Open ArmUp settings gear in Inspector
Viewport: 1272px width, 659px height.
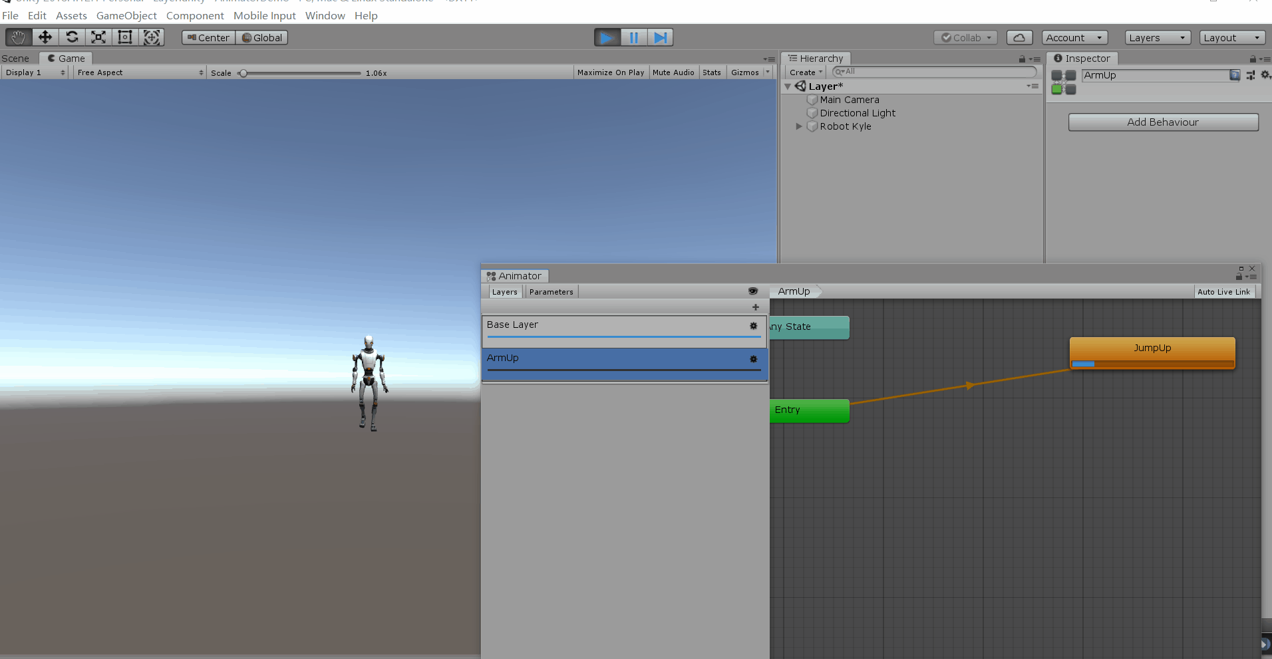point(1265,75)
